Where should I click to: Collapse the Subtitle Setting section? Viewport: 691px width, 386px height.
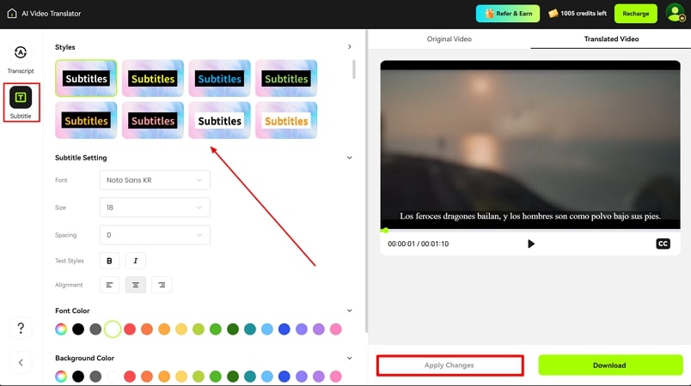350,157
